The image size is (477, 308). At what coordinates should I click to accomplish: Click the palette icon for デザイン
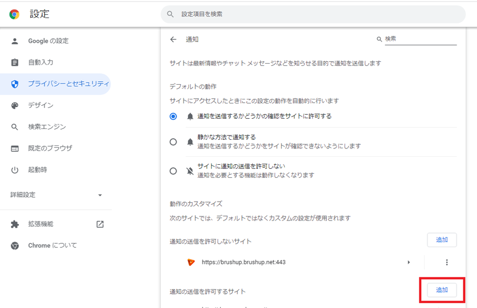(x=15, y=105)
